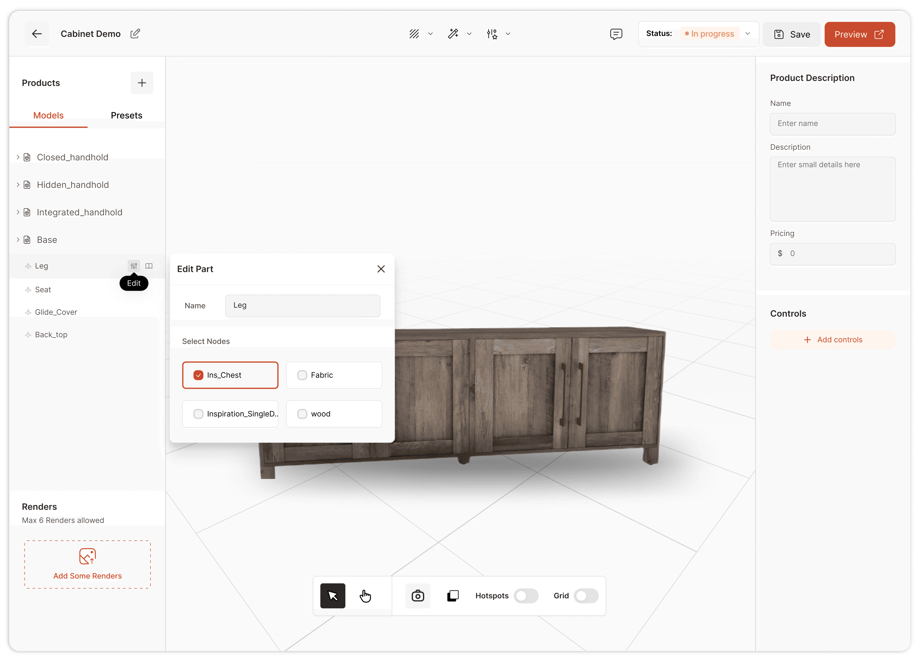The image size is (921, 662).
Task: Select the pointer arrow tool
Action: 333,595
